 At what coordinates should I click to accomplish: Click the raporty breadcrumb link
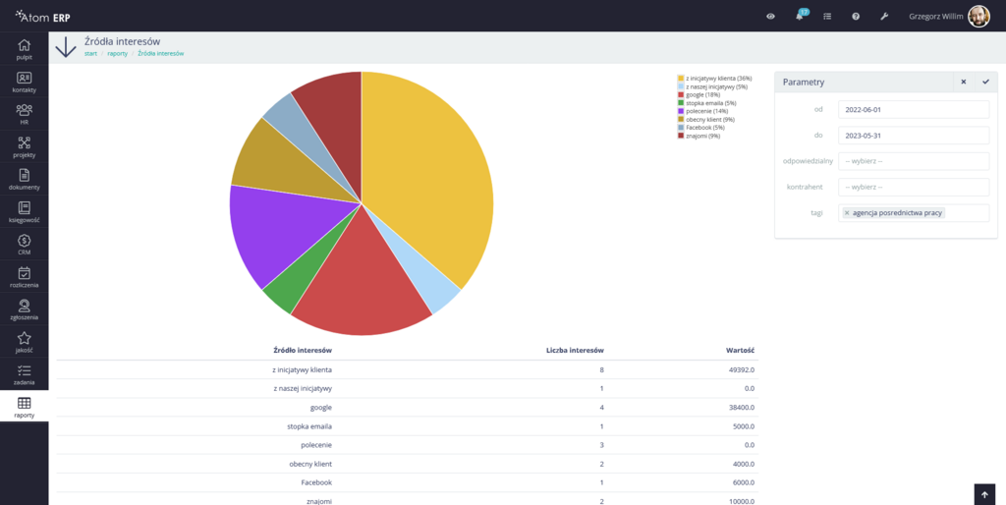(117, 54)
